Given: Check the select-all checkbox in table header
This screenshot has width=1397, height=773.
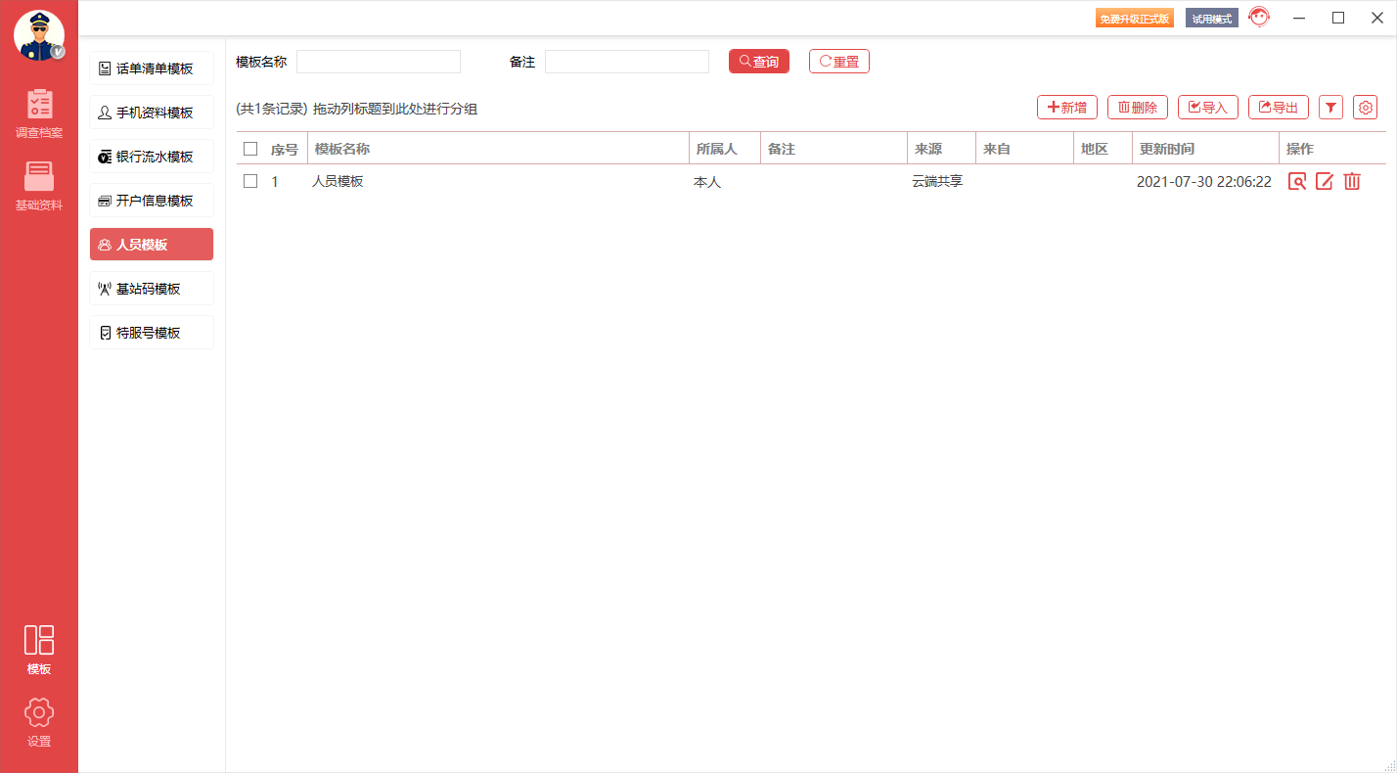Looking at the screenshot, I should [249, 147].
